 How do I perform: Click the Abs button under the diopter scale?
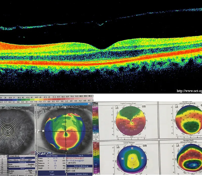pyautogui.click(x=96, y=139)
